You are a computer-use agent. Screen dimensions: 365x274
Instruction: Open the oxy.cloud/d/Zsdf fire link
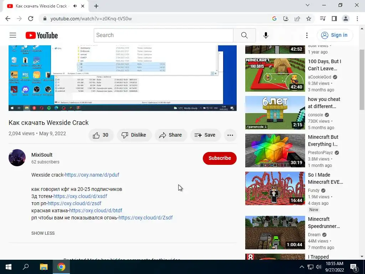click(x=146, y=218)
